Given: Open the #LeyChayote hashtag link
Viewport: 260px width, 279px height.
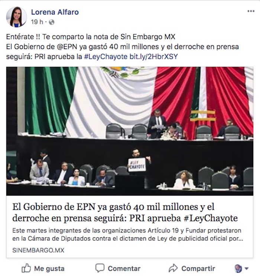Looking at the screenshot, I should (x=105, y=56).
